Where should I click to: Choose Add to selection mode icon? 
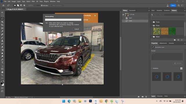18,5
